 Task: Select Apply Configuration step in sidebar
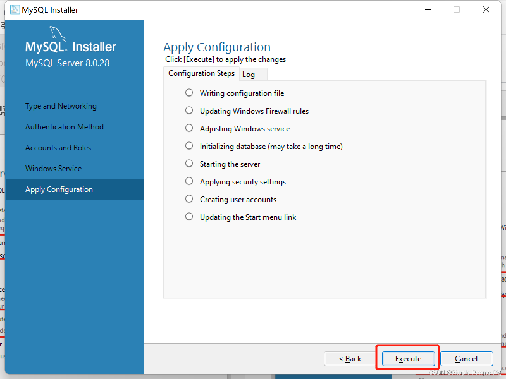(x=75, y=189)
